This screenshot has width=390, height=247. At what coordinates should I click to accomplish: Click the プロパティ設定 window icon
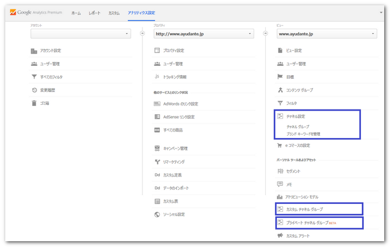(157, 51)
